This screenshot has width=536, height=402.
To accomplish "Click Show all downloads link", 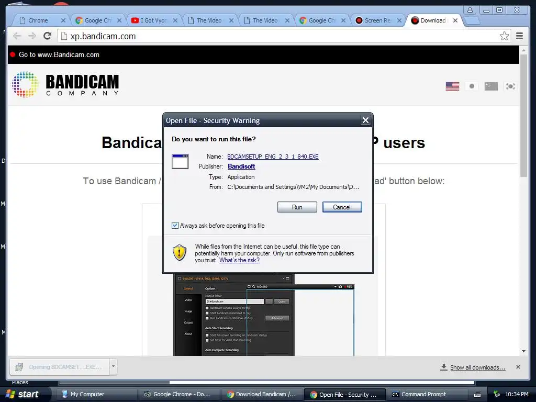I will coord(477,367).
